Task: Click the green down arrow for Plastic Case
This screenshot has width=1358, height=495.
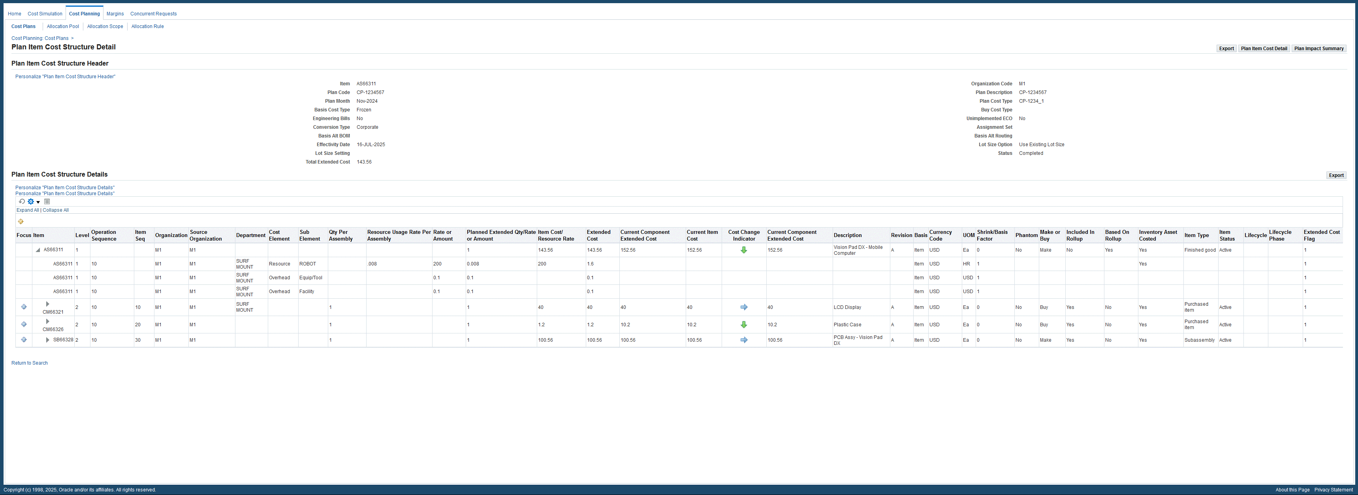Action: pyautogui.click(x=743, y=325)
